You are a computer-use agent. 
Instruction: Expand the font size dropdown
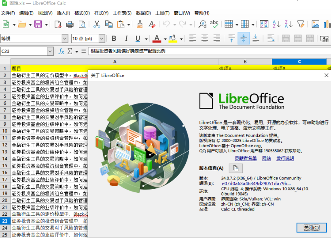click(102, 38)
